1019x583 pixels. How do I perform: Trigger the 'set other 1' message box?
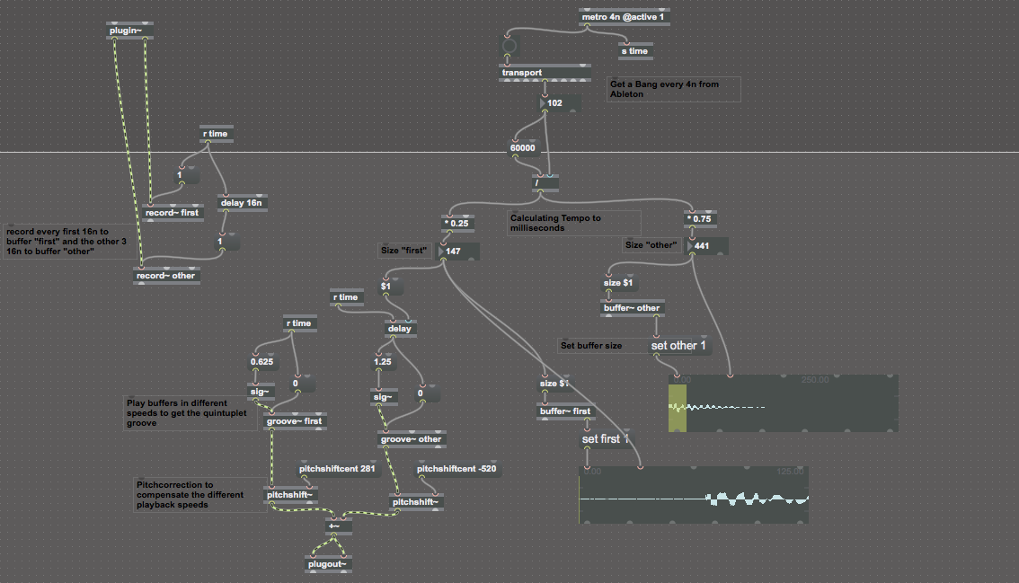coord(678,346)
